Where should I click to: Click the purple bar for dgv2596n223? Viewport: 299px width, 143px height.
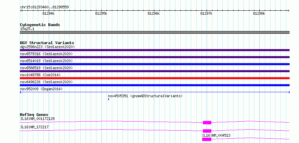tap(155, 50)
